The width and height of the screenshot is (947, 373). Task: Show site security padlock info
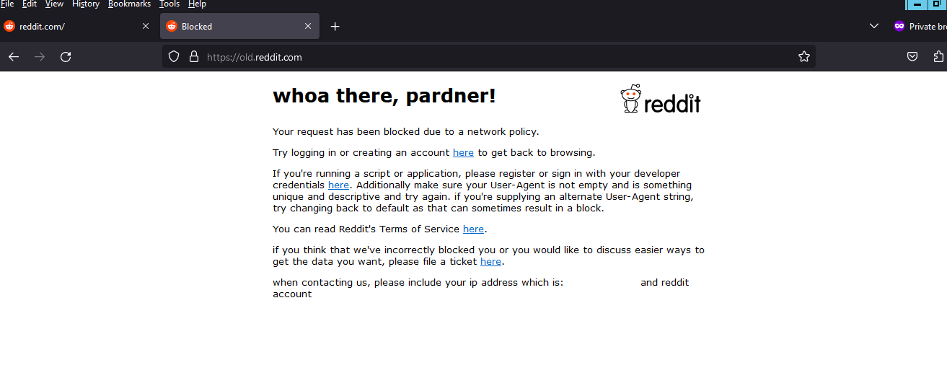pyautogui.click(x=193, y=56)
